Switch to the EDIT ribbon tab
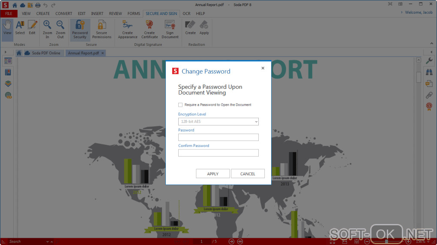The image size is (437, 245). tap(82, 13)
